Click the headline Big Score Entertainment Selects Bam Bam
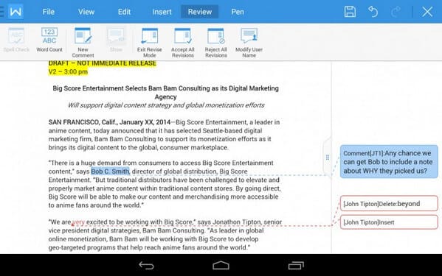This screenshot has width=442, height=276. [x=165, y=93]
